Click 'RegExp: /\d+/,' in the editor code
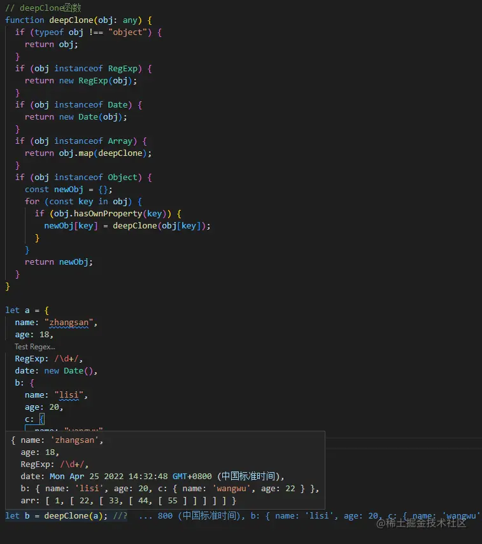This screenshot has height=544, width=482. pyautogui.click(x=48, y=359)
